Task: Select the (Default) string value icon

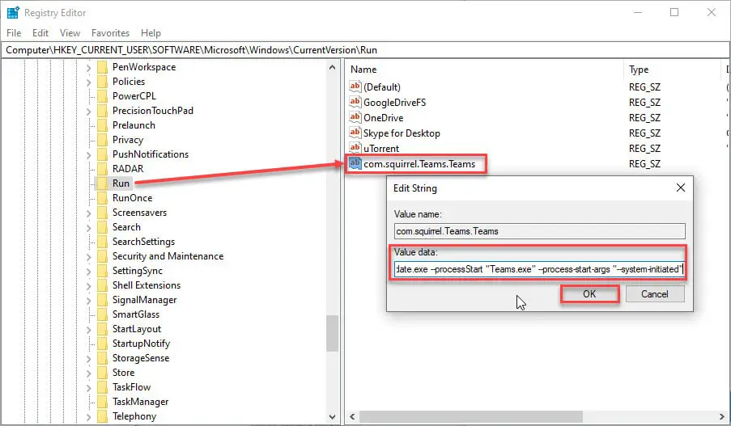Action: [355, 86]
